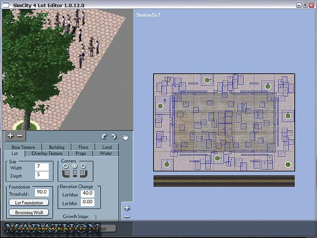Close the Lot Editor window
Screen dimensions: 317x238
(311, 5)
